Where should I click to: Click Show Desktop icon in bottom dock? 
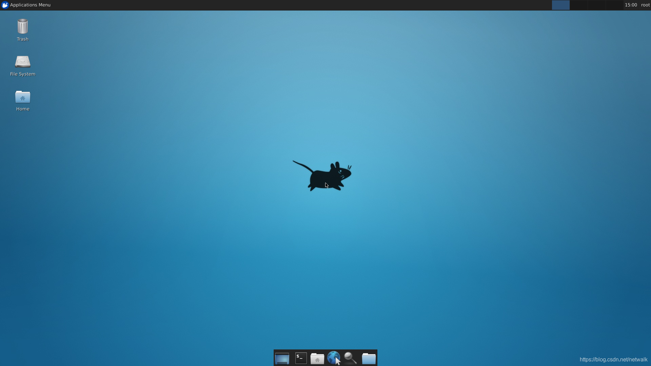point(282,358)
